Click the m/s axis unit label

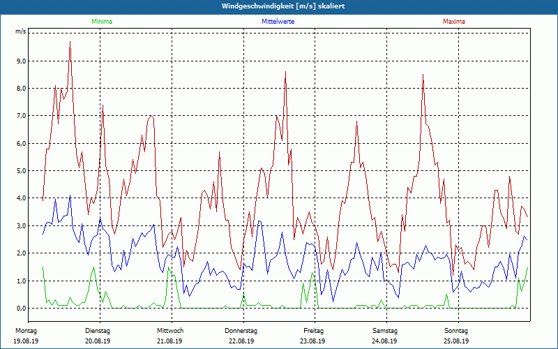21,31
